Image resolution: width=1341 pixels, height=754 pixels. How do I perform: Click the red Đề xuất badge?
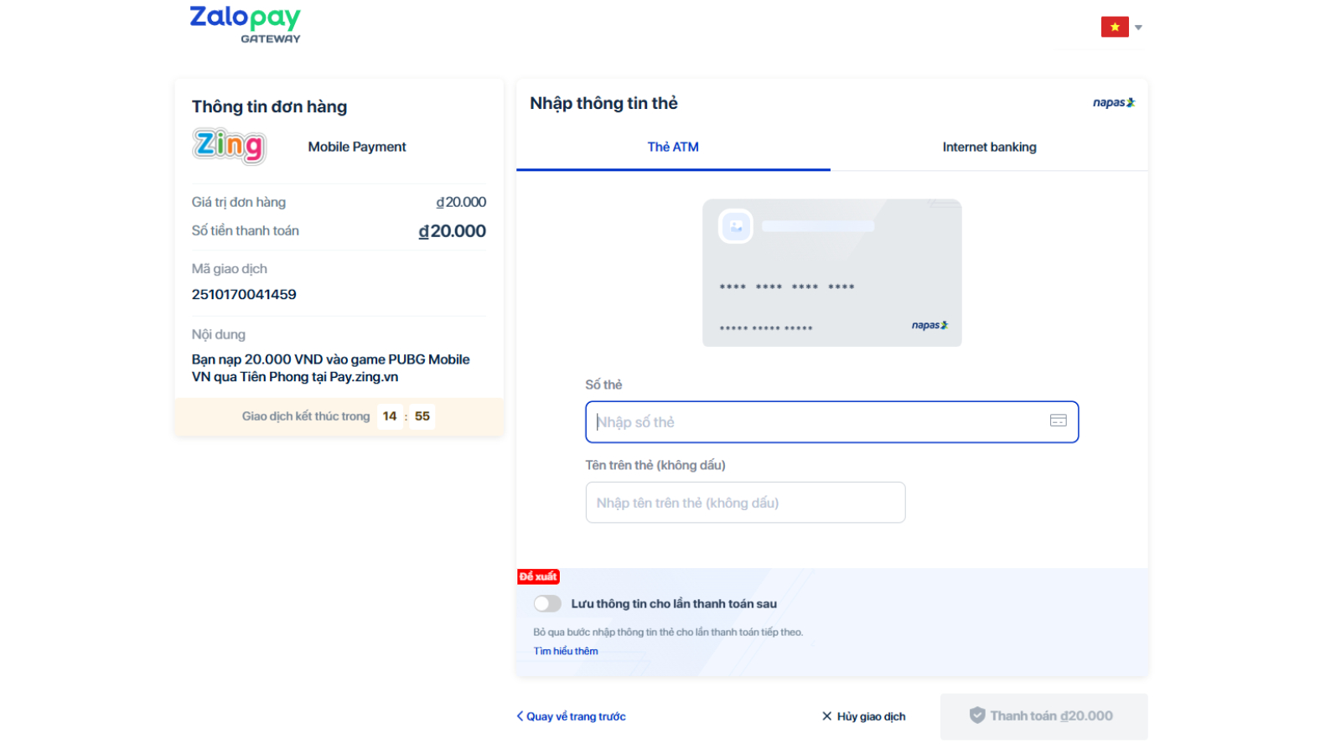tap(538, 576)
